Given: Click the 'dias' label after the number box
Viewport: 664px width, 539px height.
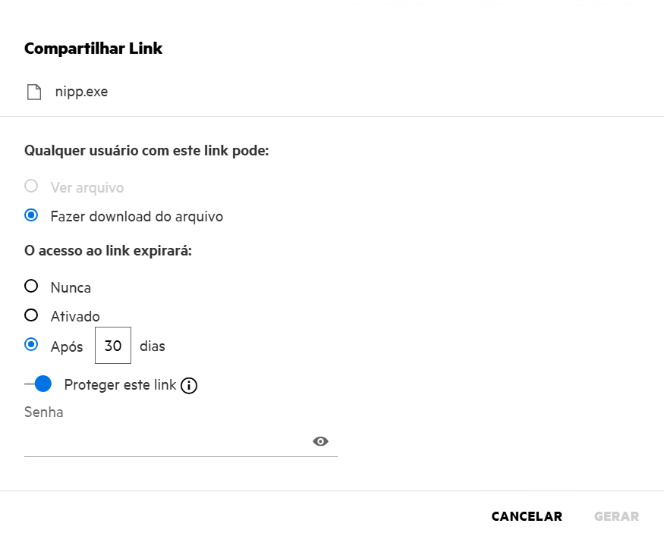Looking at the screenshot, I should [153, 346].
